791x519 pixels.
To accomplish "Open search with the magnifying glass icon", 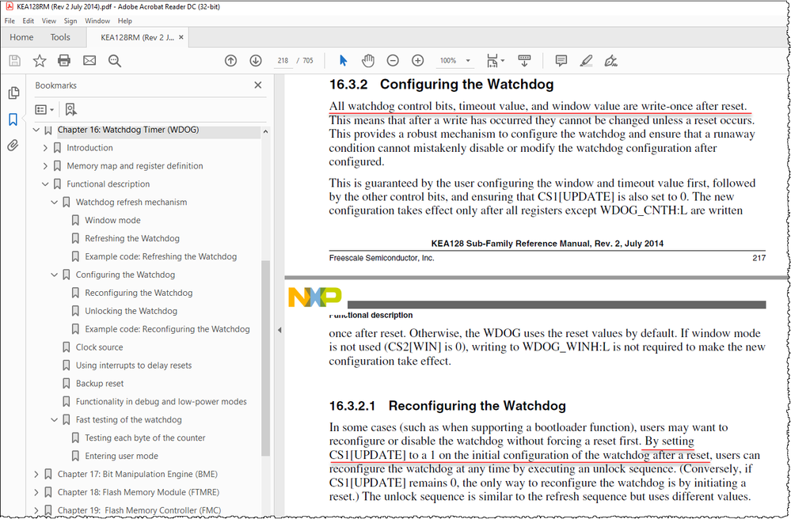I will [x=114, y=60].
